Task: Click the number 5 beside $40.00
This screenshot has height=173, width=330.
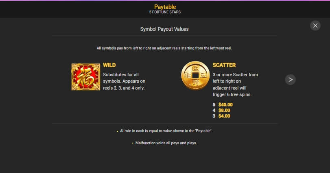Action: (x=214, y=105)
